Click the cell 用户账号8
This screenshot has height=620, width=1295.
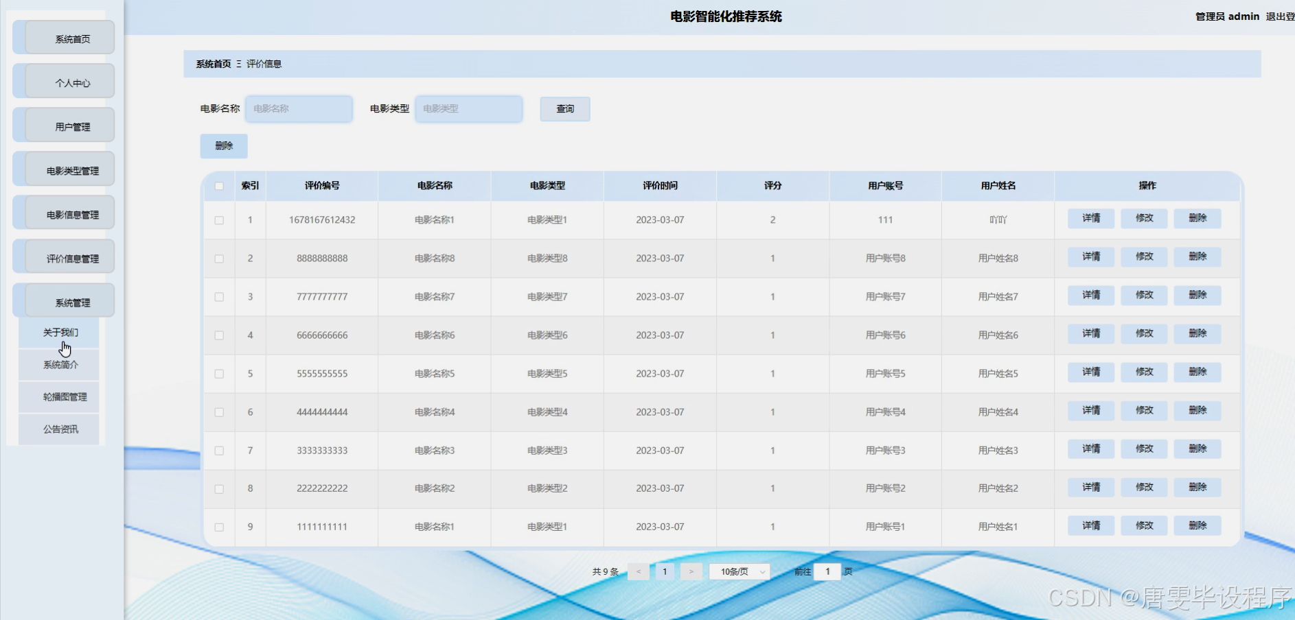pos(885,259)
